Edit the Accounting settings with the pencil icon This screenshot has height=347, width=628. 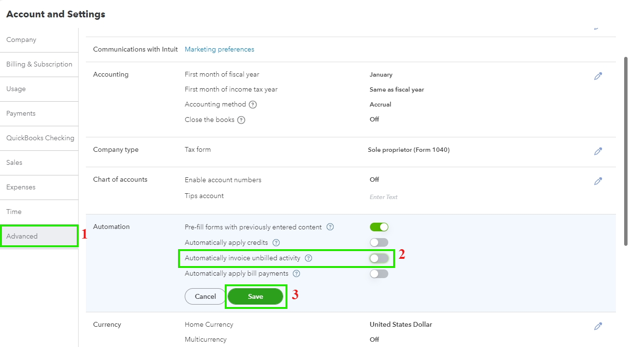point(598,76)
